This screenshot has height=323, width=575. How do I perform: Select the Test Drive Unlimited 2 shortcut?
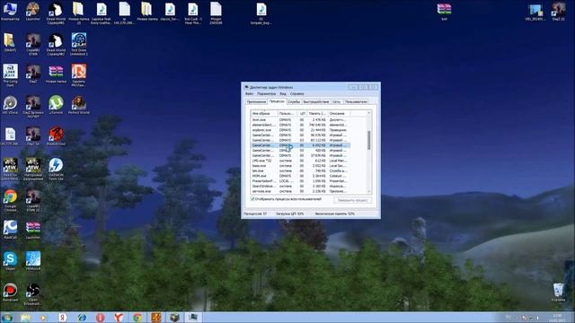(79, 44)
